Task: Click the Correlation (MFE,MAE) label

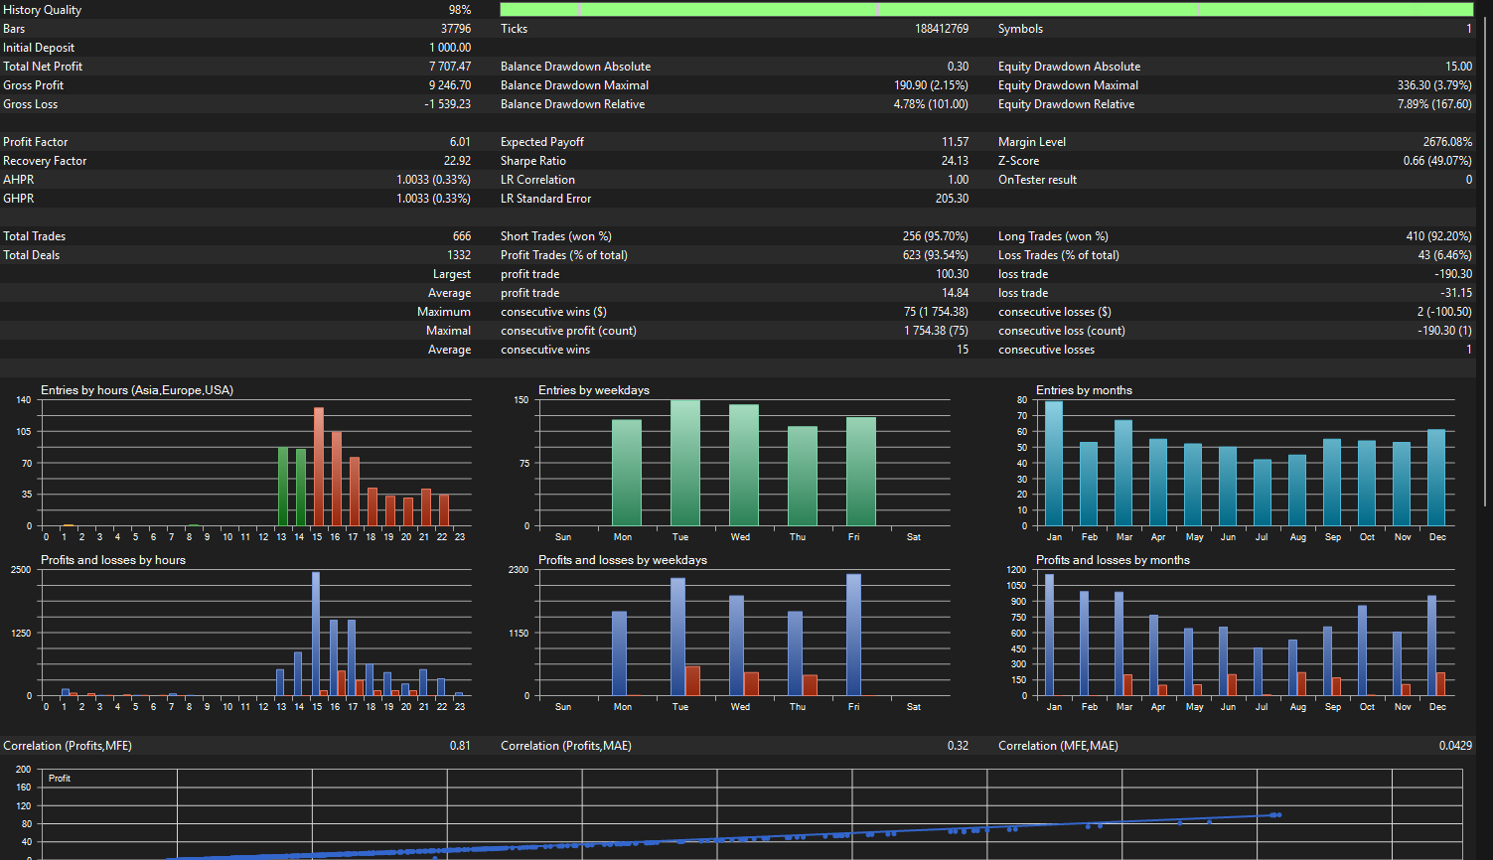Action: tap(1058, 746)
